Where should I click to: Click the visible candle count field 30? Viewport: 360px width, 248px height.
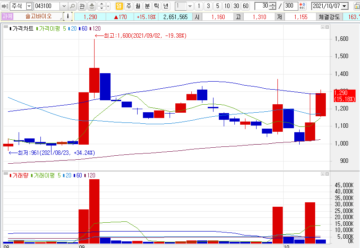click(262, 6)
